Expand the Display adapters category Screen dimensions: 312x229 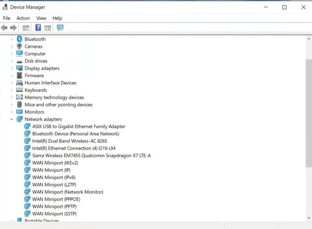[12, 68]
